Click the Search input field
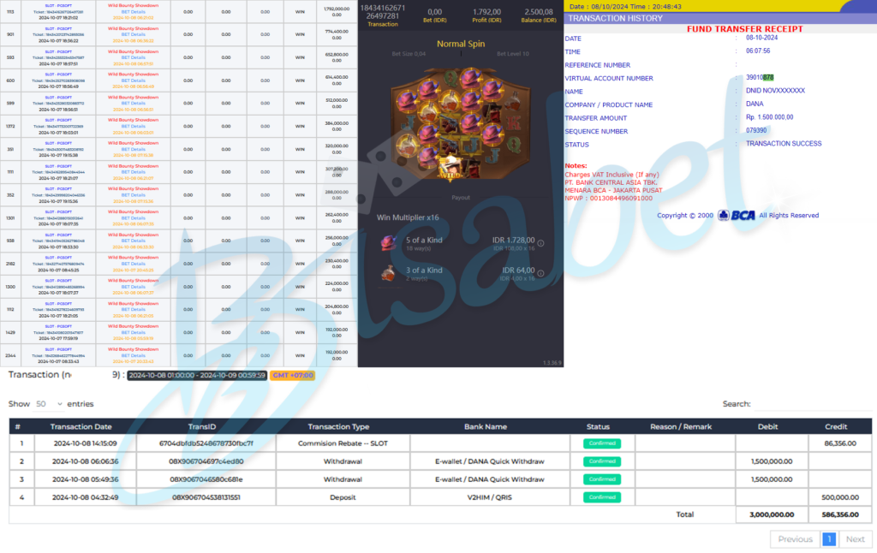Screen dimensions: 877x553 pyautogui.click(x=812, y=404)
